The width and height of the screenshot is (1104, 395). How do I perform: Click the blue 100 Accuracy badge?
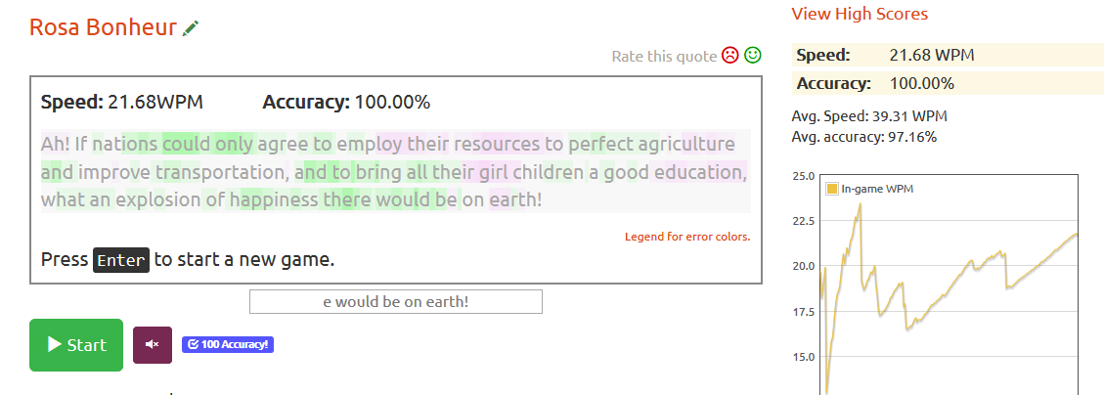click(227, 344)
